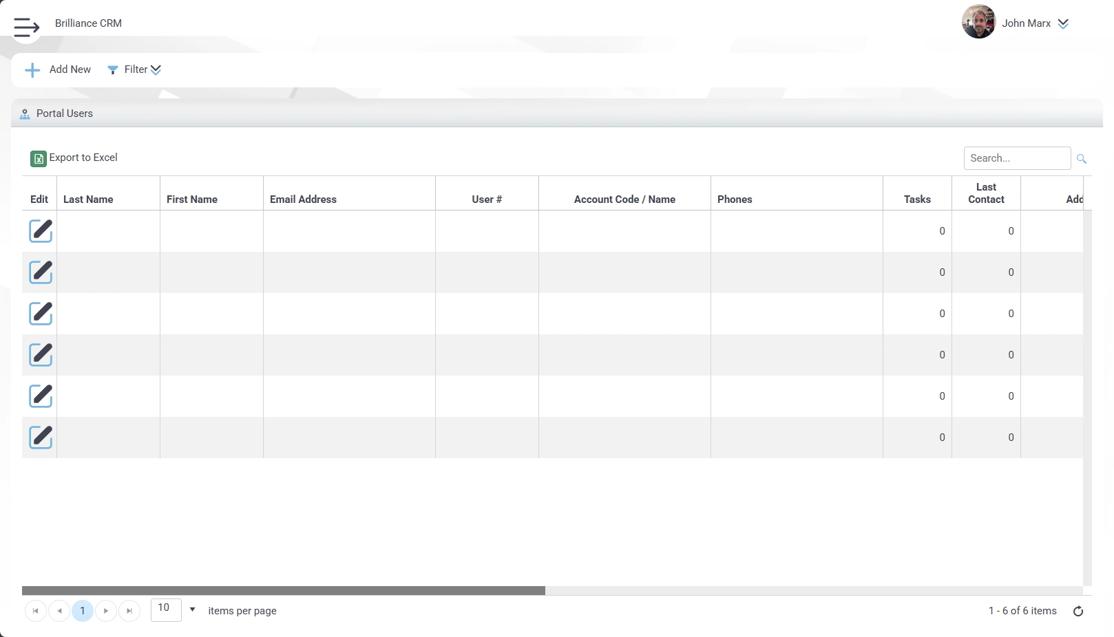Click the edit icon in first row
1114x637 pixels.
tap(41, 231)
